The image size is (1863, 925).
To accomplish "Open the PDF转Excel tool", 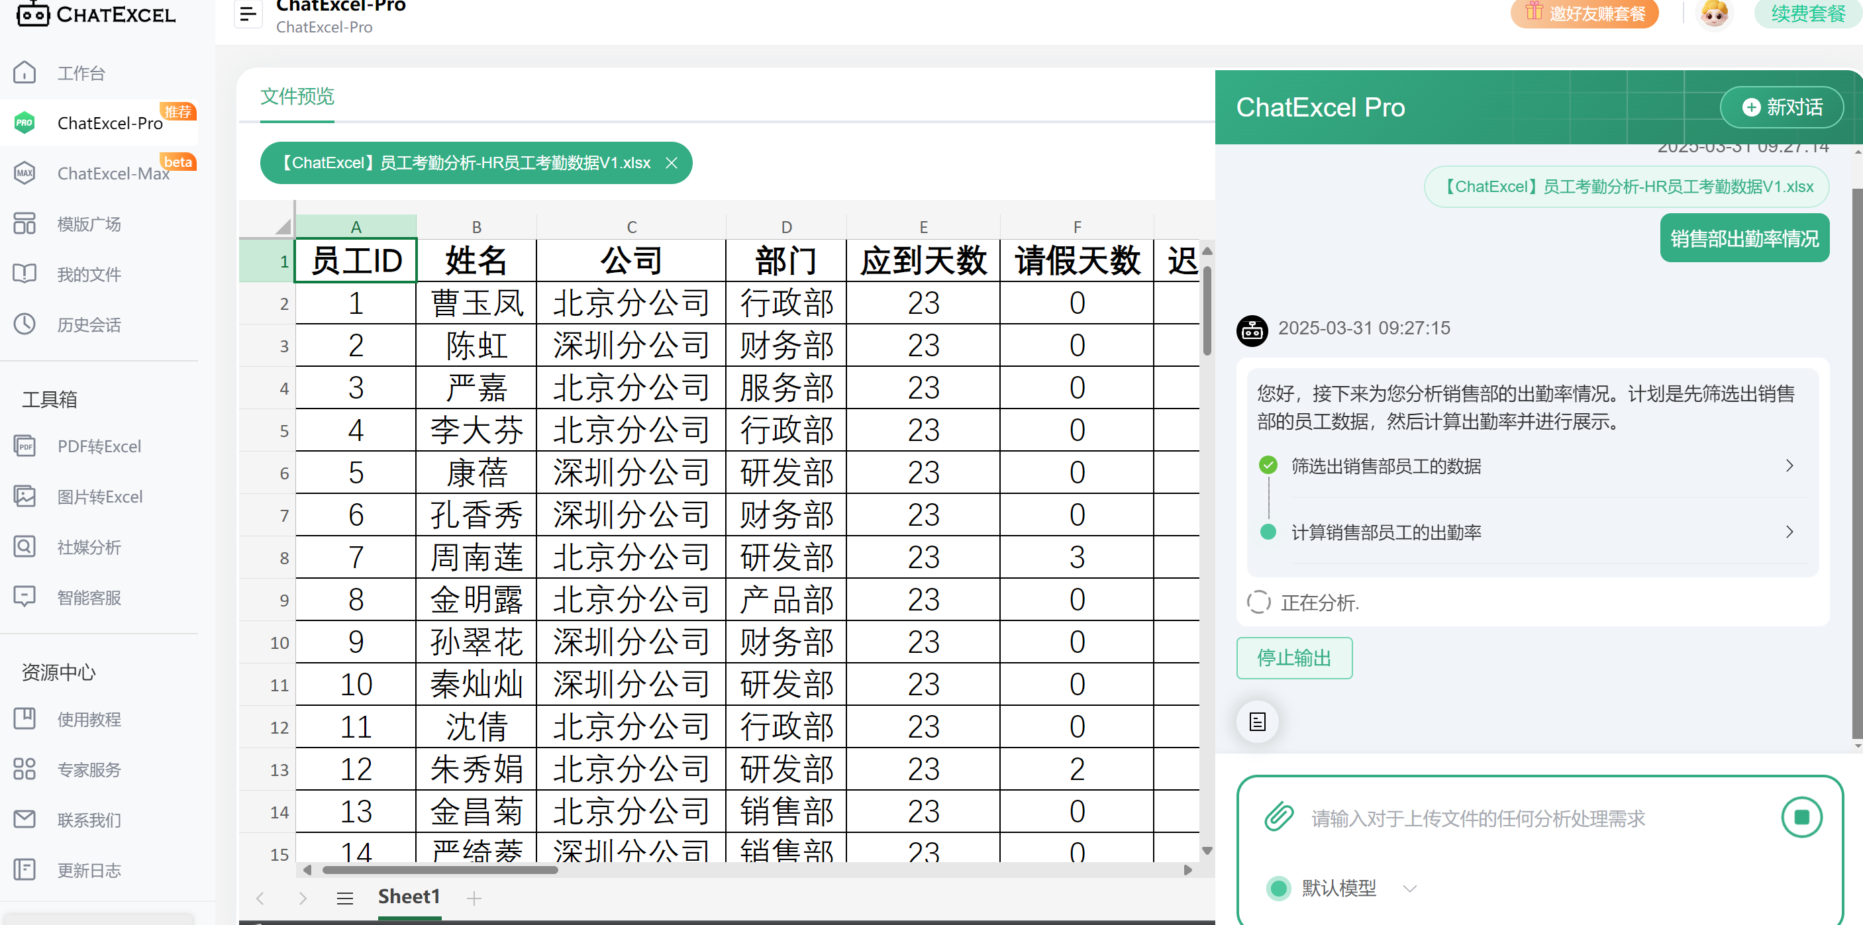I will (99, 446).
